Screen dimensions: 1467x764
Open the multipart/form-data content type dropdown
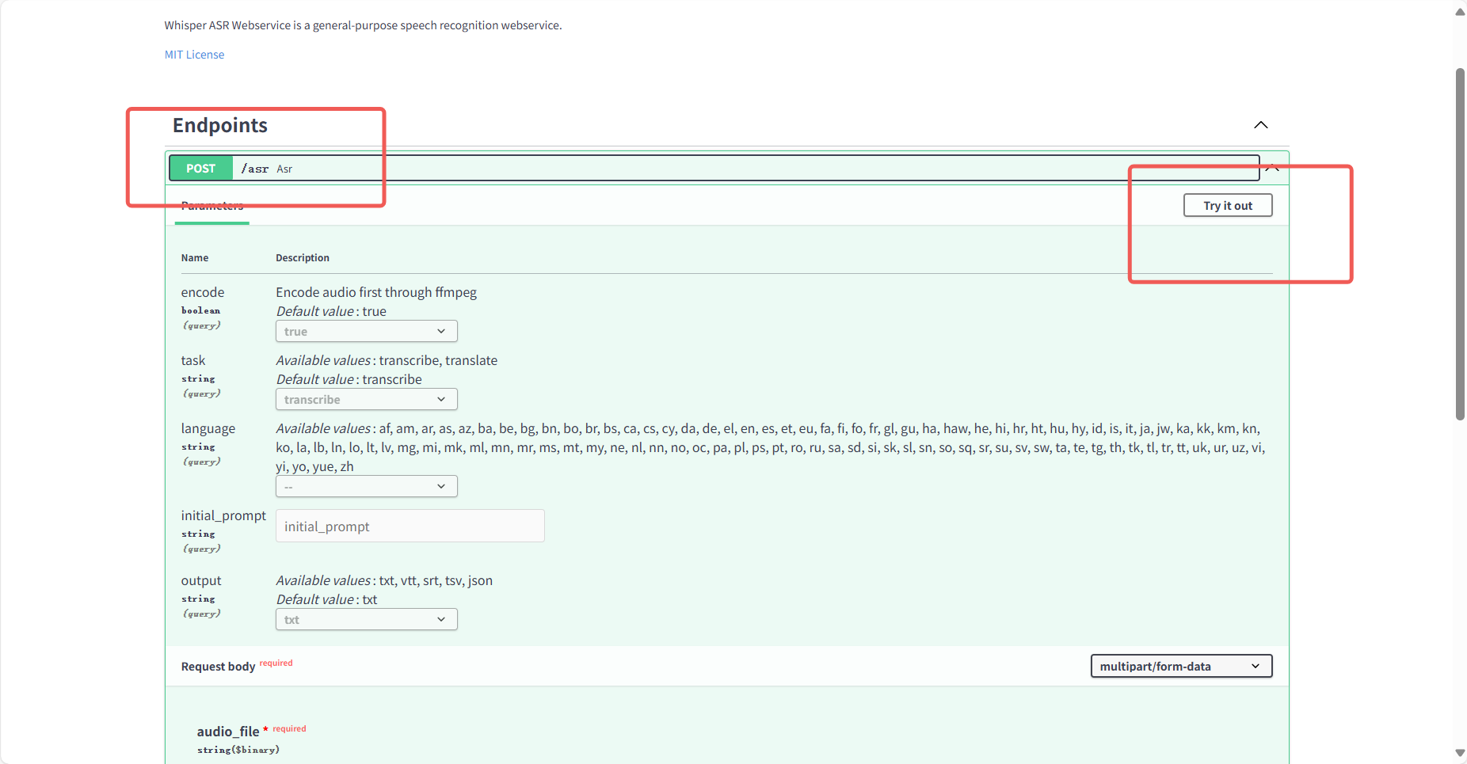[x=1180, y=666]
